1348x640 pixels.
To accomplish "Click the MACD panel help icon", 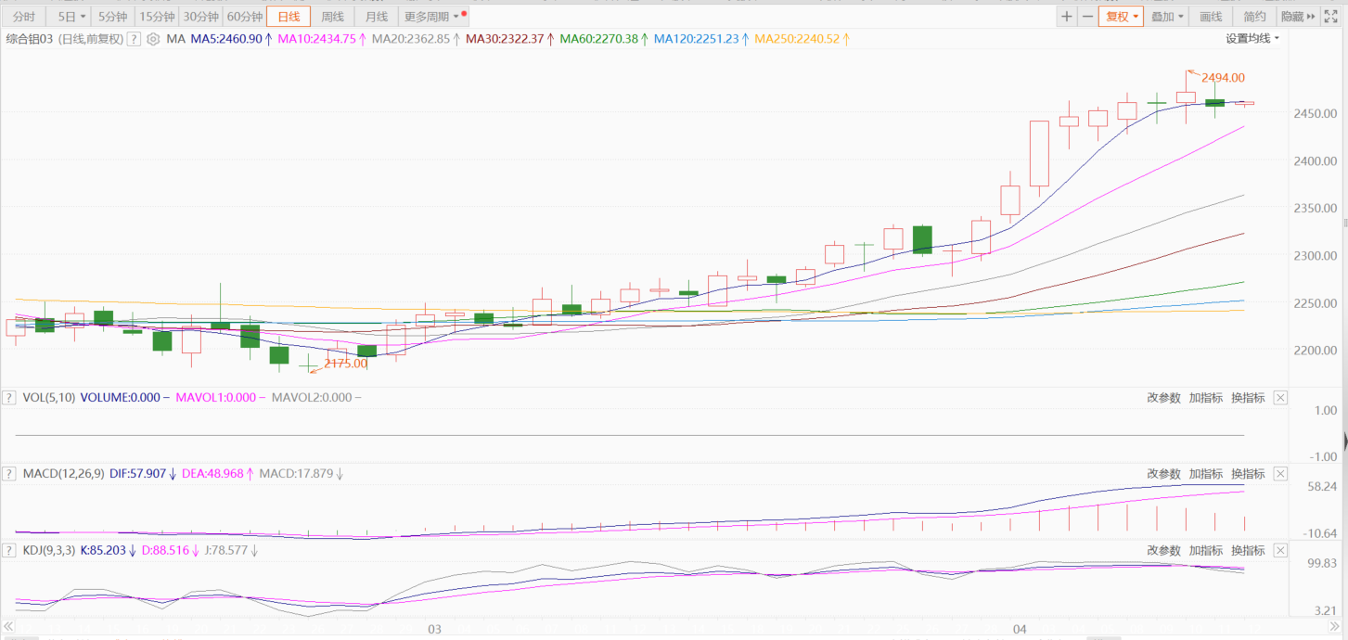I will 9,474.
